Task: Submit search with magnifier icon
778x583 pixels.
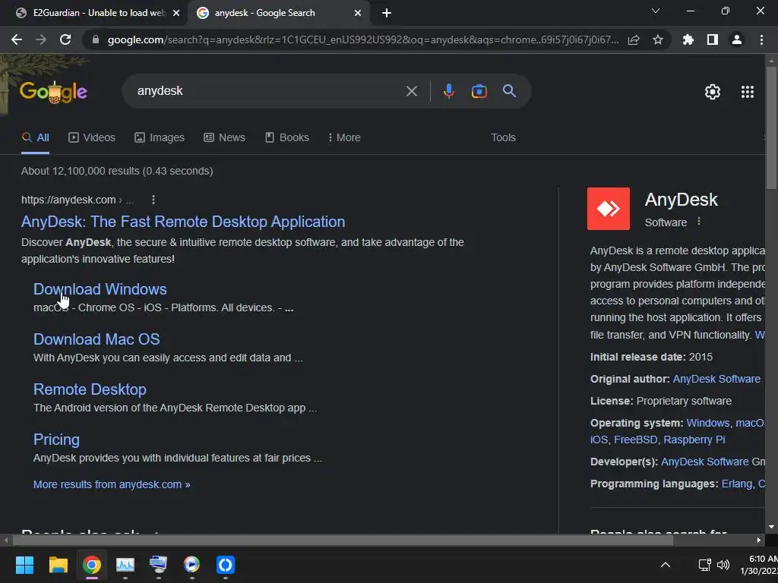Action: coord(509,91)
